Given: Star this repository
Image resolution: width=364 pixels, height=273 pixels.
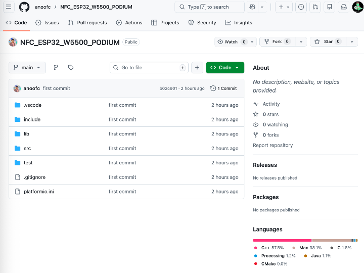Looking at the screenshot, I should tap(325, 42).
